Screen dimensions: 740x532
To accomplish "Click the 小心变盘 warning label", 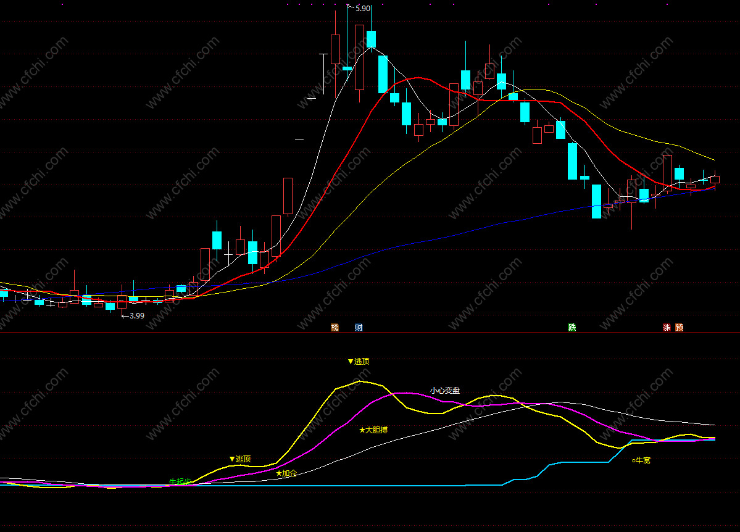I will (445, 391).
